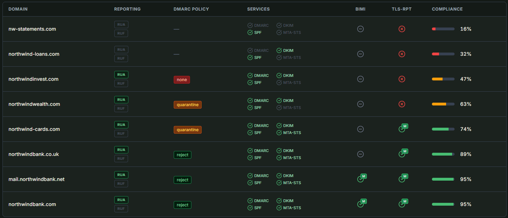Screen dimensions: 508x218
Task: Click BIMI dash icon for northwindbank.co.uk
Action: tap(360, 154)
